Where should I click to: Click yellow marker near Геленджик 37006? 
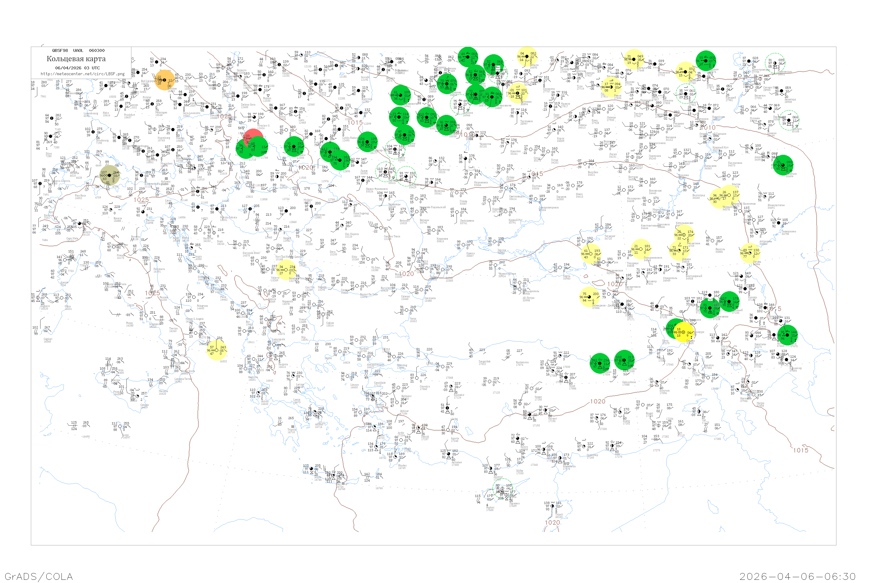click(589, 297)
